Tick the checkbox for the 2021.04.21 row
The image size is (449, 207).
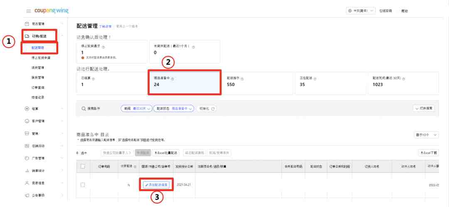pyautogui.click(x=83, y=185)
